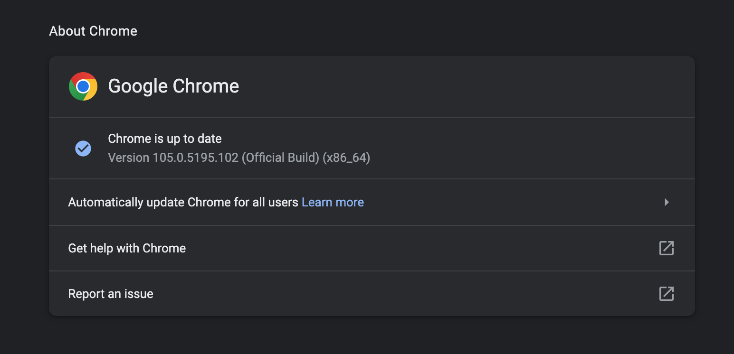This screenshot has width=734, height=354.
Task: Click the version number 105.0.5195.102
Action: 195,158
